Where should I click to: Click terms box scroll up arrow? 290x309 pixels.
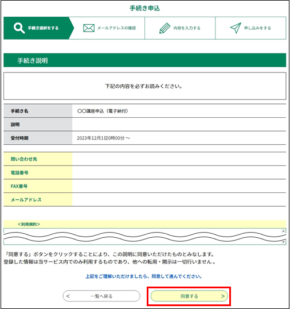click(283, 231)
